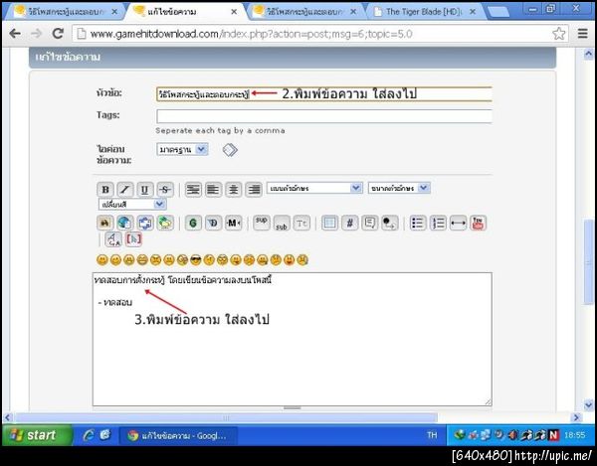Click the Tags input field

tap(324, 116)
